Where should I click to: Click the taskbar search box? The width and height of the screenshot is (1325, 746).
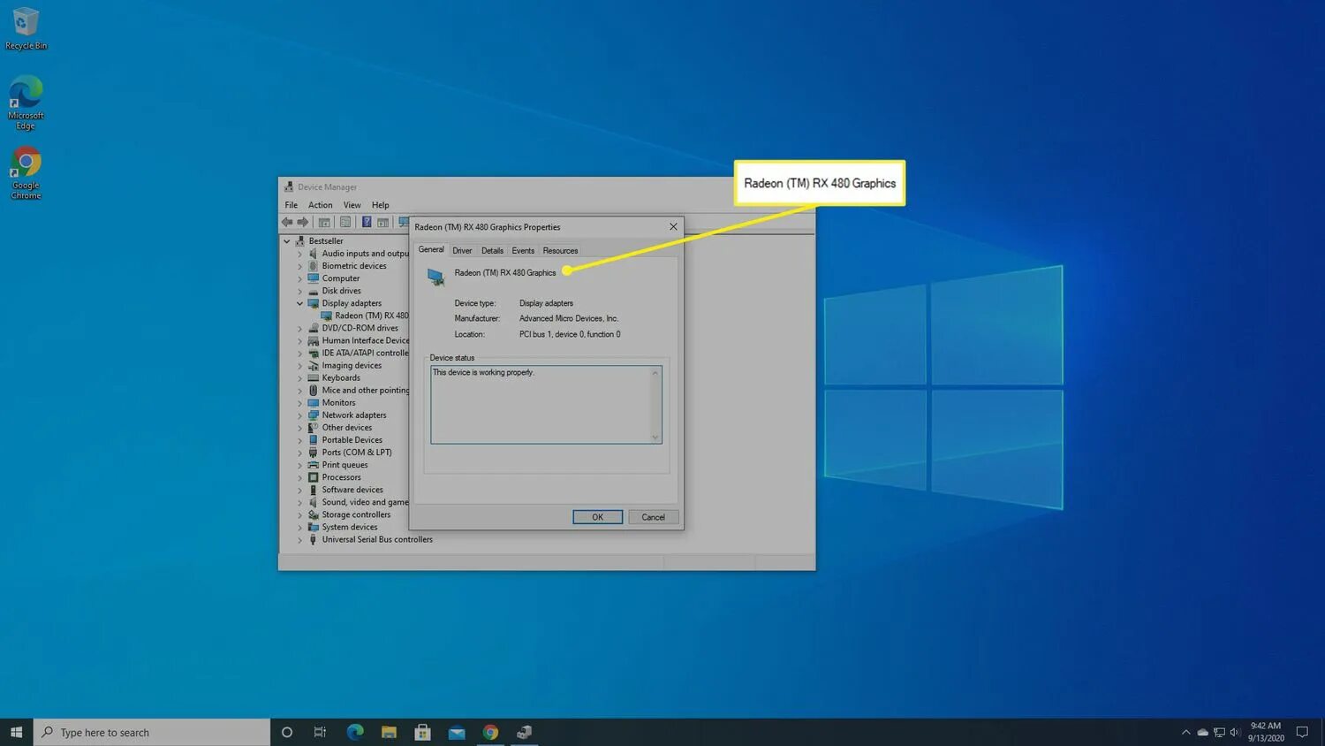(x=152, y=732)
